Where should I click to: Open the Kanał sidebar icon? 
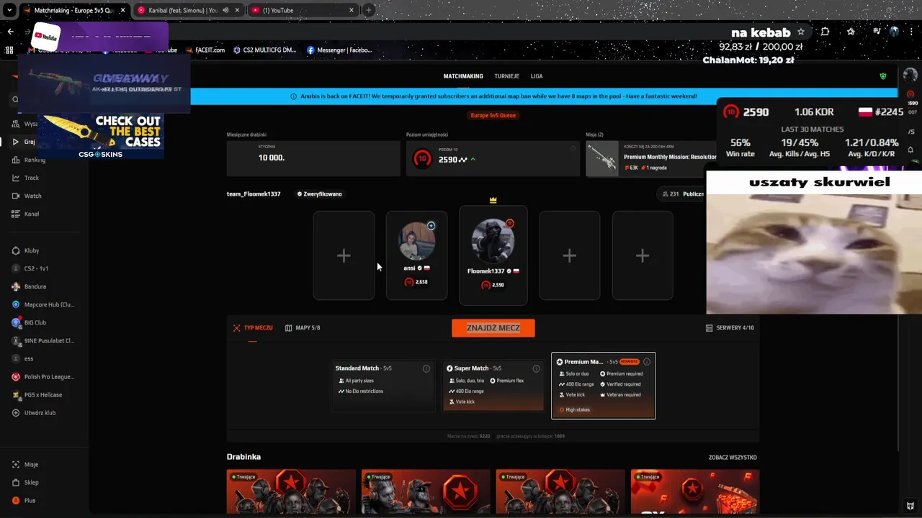click(x=16, y=214)
